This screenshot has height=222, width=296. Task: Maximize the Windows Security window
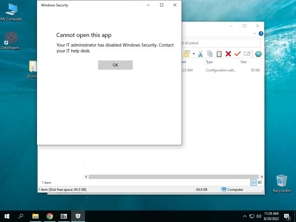pos(162,5)
